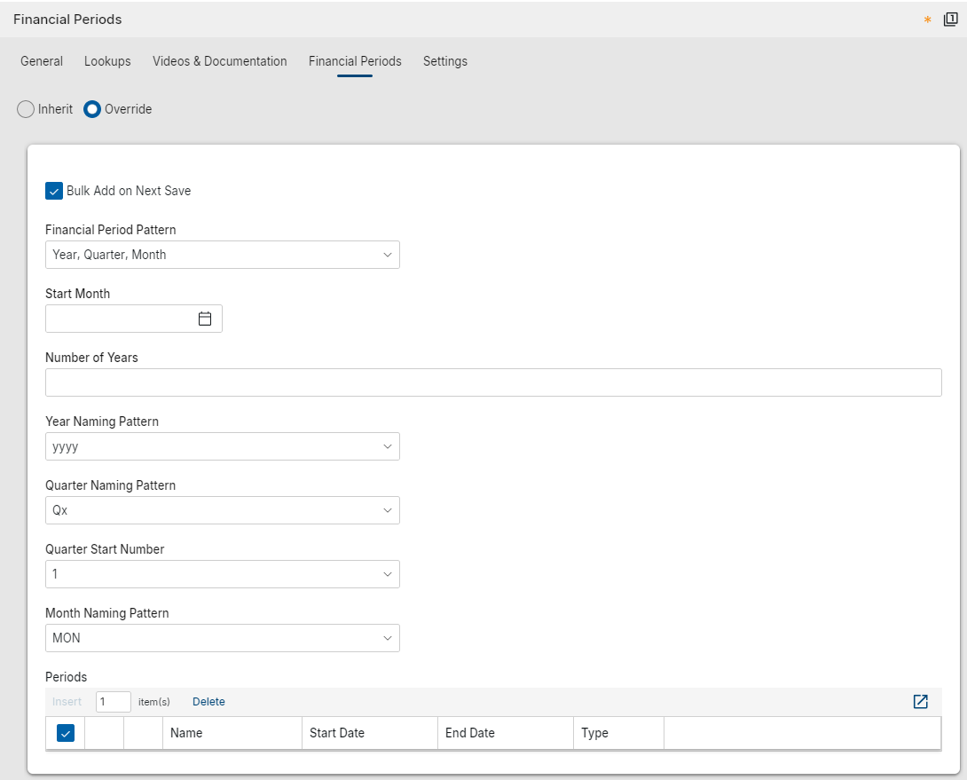Open the Videos & Documentation tab

click(x=220, y=61)
